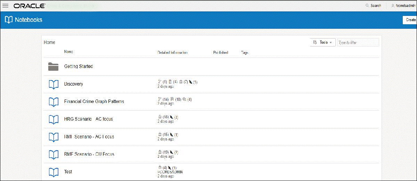Open the fccmdsadmin user menu
This screenshot has height=181, width=417.
[x=403, y=6]
